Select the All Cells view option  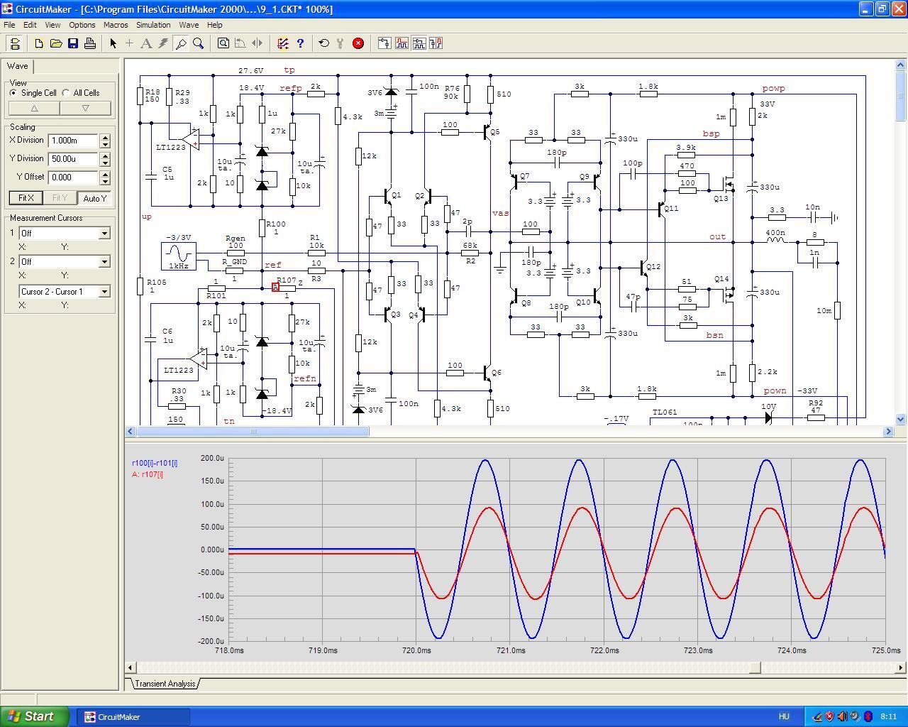coord(67,93)
